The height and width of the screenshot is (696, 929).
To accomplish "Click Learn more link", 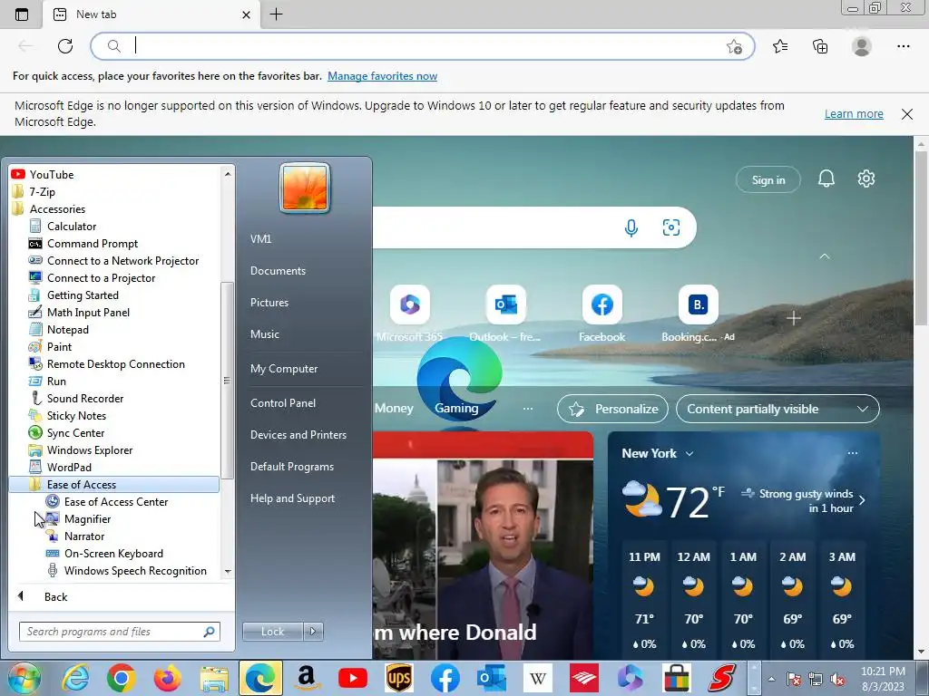I will click(854, 113).
